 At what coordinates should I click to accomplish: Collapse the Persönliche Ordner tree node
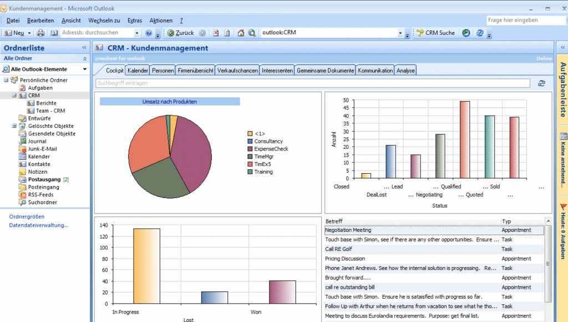[6, 80]
